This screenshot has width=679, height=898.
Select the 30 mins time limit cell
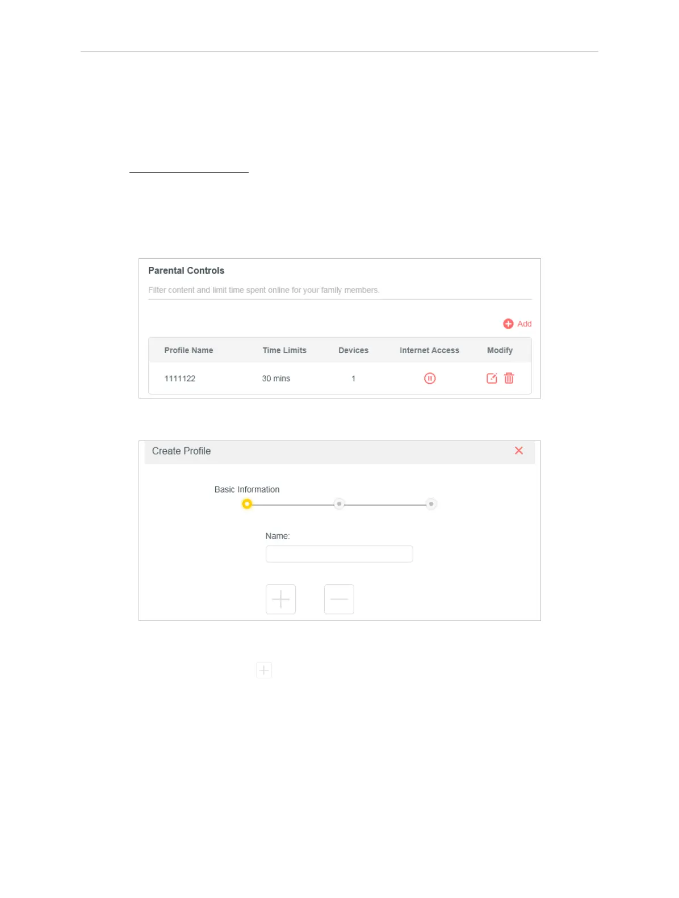coord(276,379)
